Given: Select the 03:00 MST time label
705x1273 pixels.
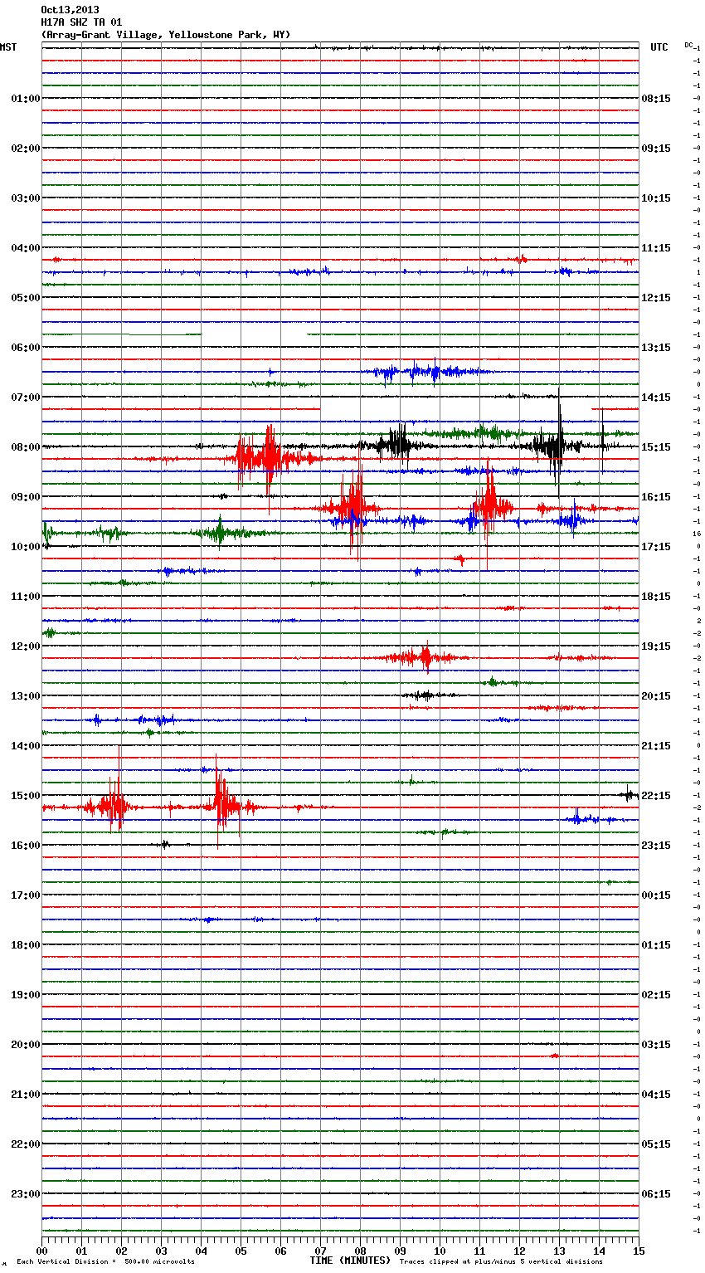Looking at the screenshot, I should point(26,198).
